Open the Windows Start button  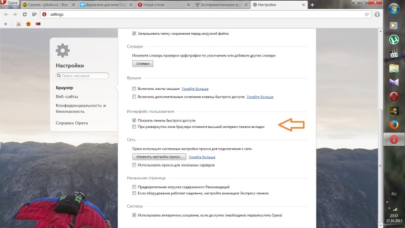(x=394, y=9)
